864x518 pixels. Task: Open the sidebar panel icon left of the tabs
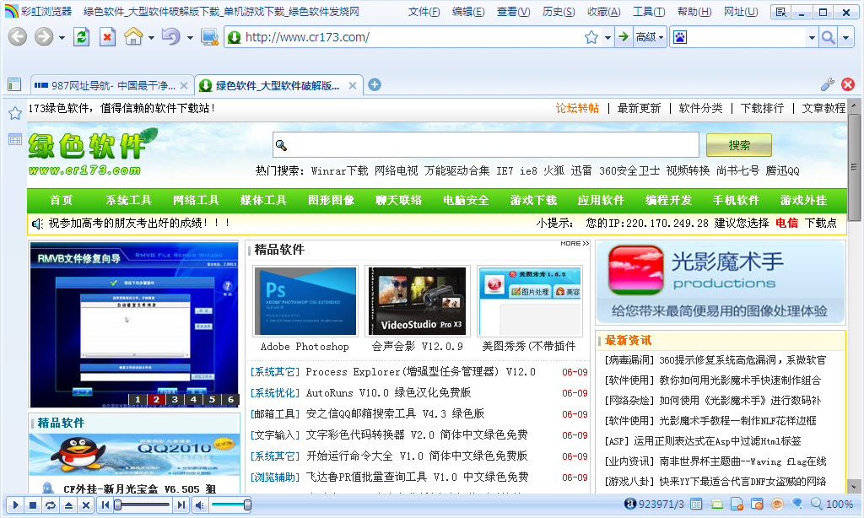(x=14, y=84)
